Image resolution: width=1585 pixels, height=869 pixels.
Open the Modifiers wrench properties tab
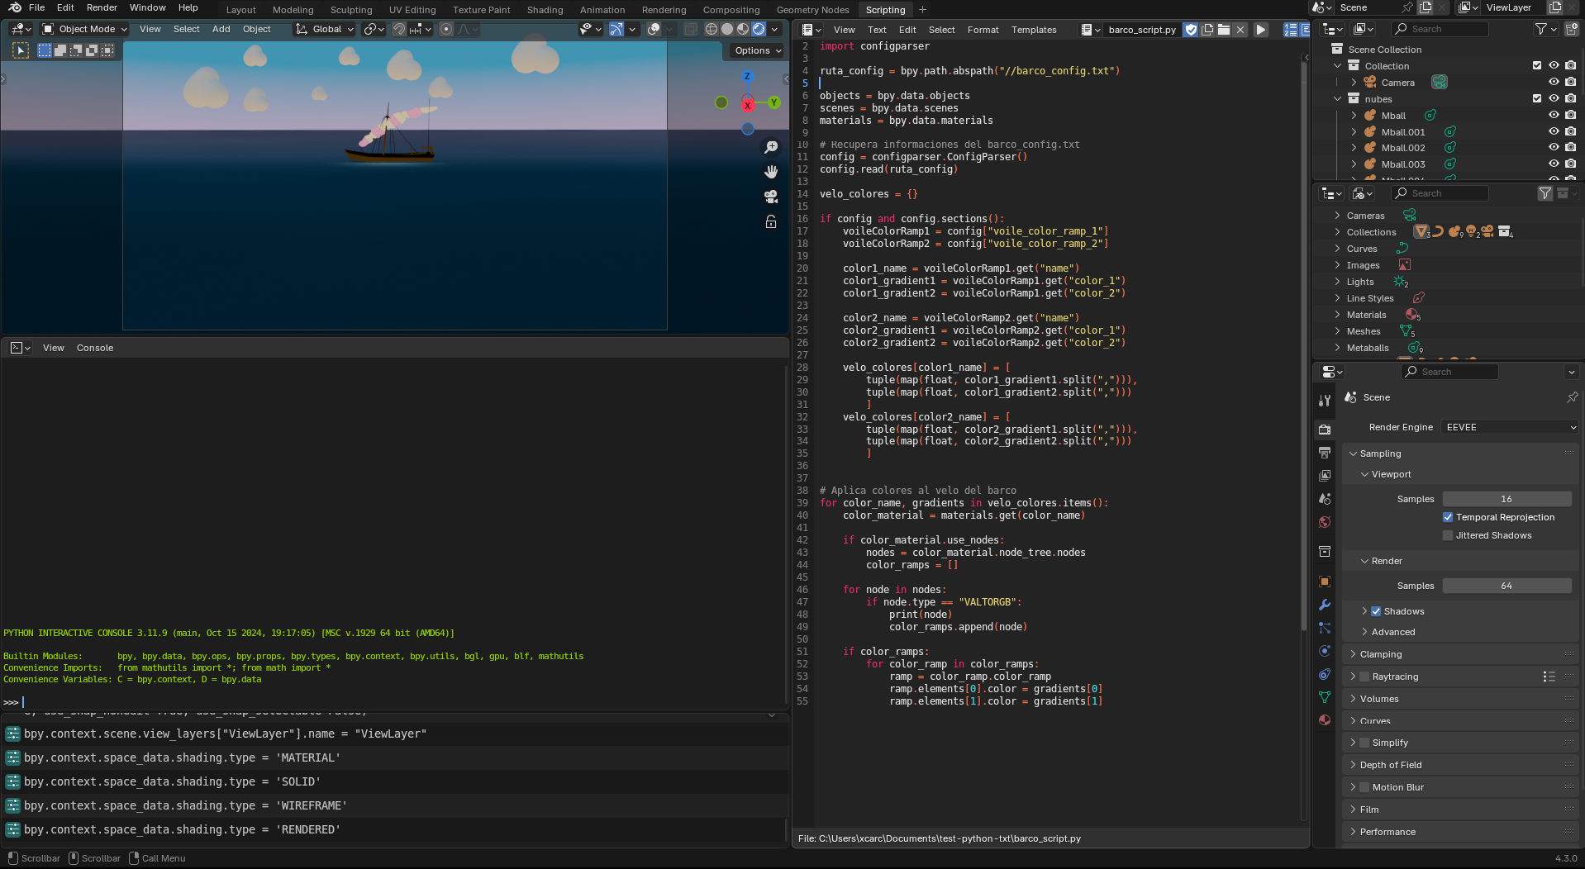coord(1325,605)
